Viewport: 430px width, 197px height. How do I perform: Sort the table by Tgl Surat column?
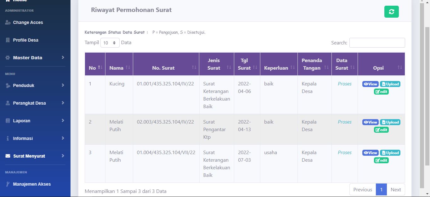(247, 64)
